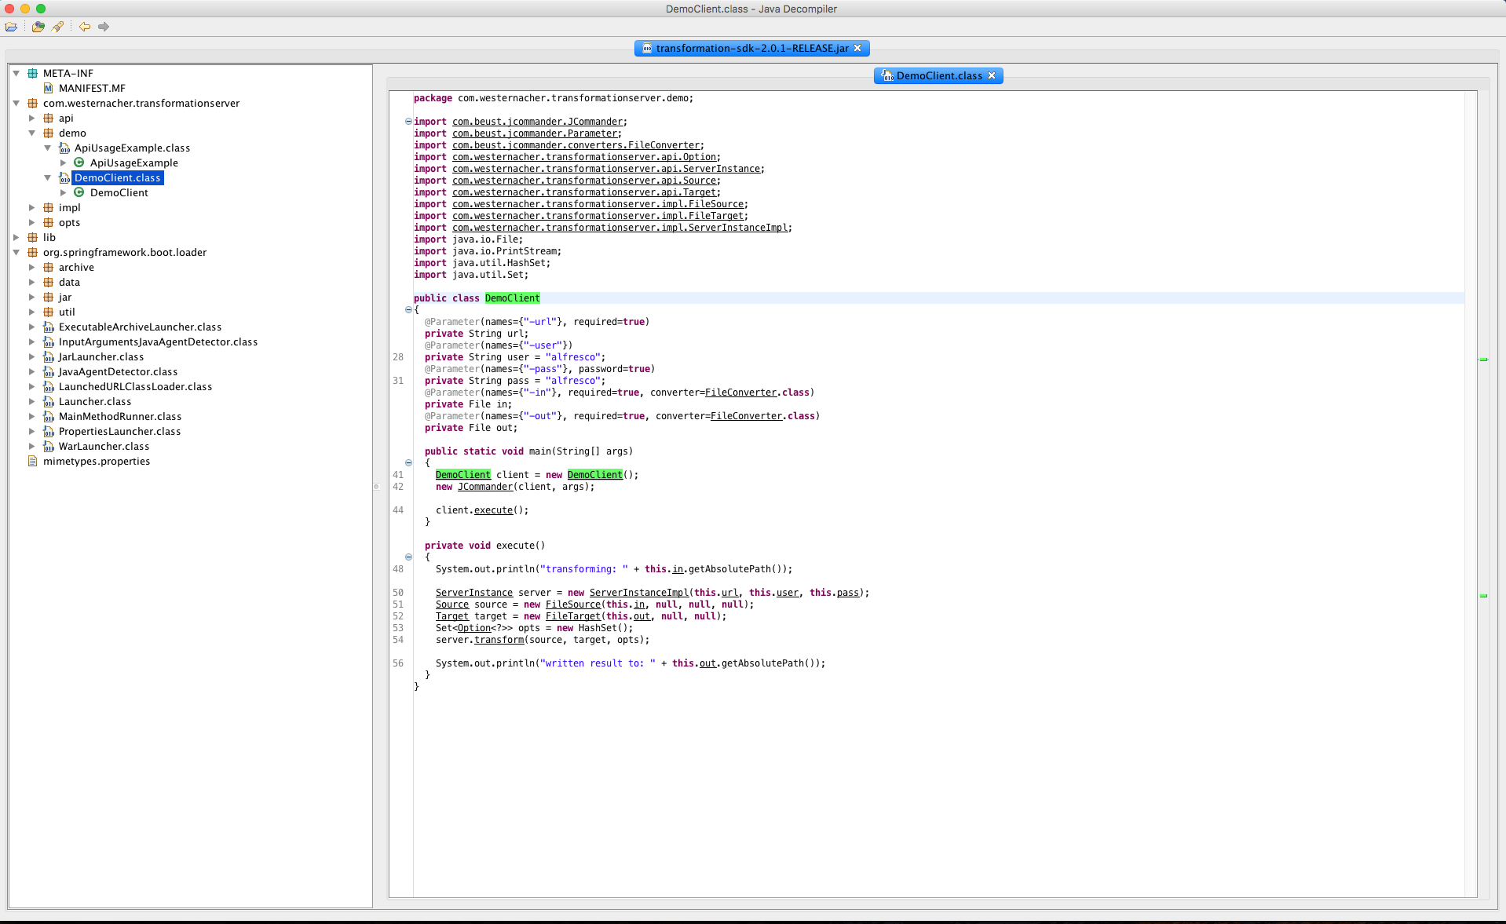The width and height of the screenshot is (1506, 924).
Task: Click the Search pen toolbar icon
Action: click(x=57, y=27)
